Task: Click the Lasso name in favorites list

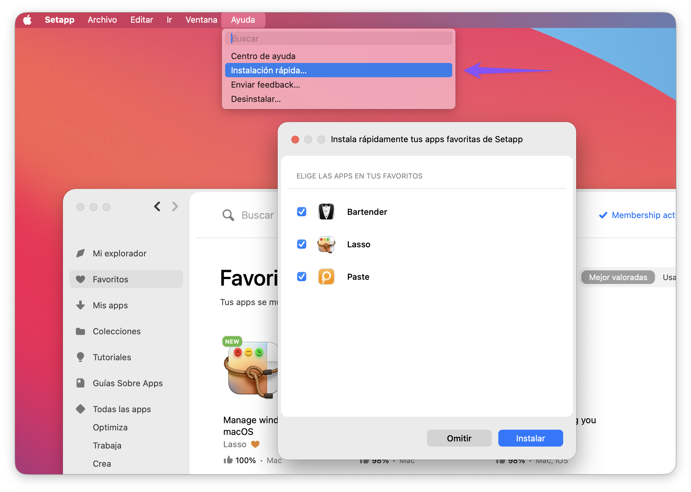Action: click(x=358, y=244)
